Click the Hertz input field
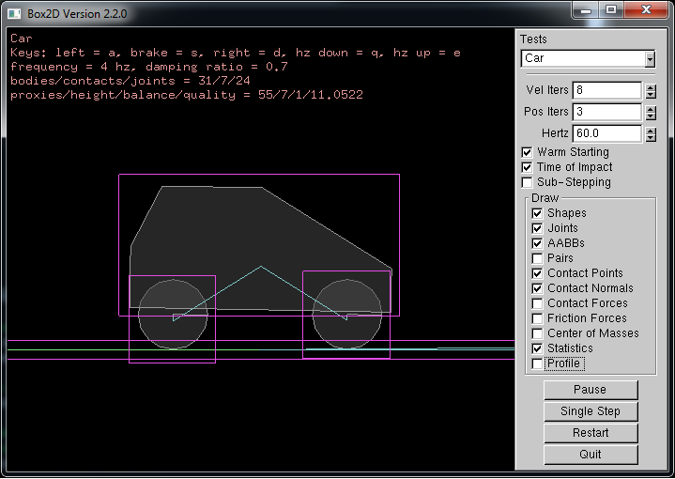This screenshot has height=479, width=675. point(606,133)
